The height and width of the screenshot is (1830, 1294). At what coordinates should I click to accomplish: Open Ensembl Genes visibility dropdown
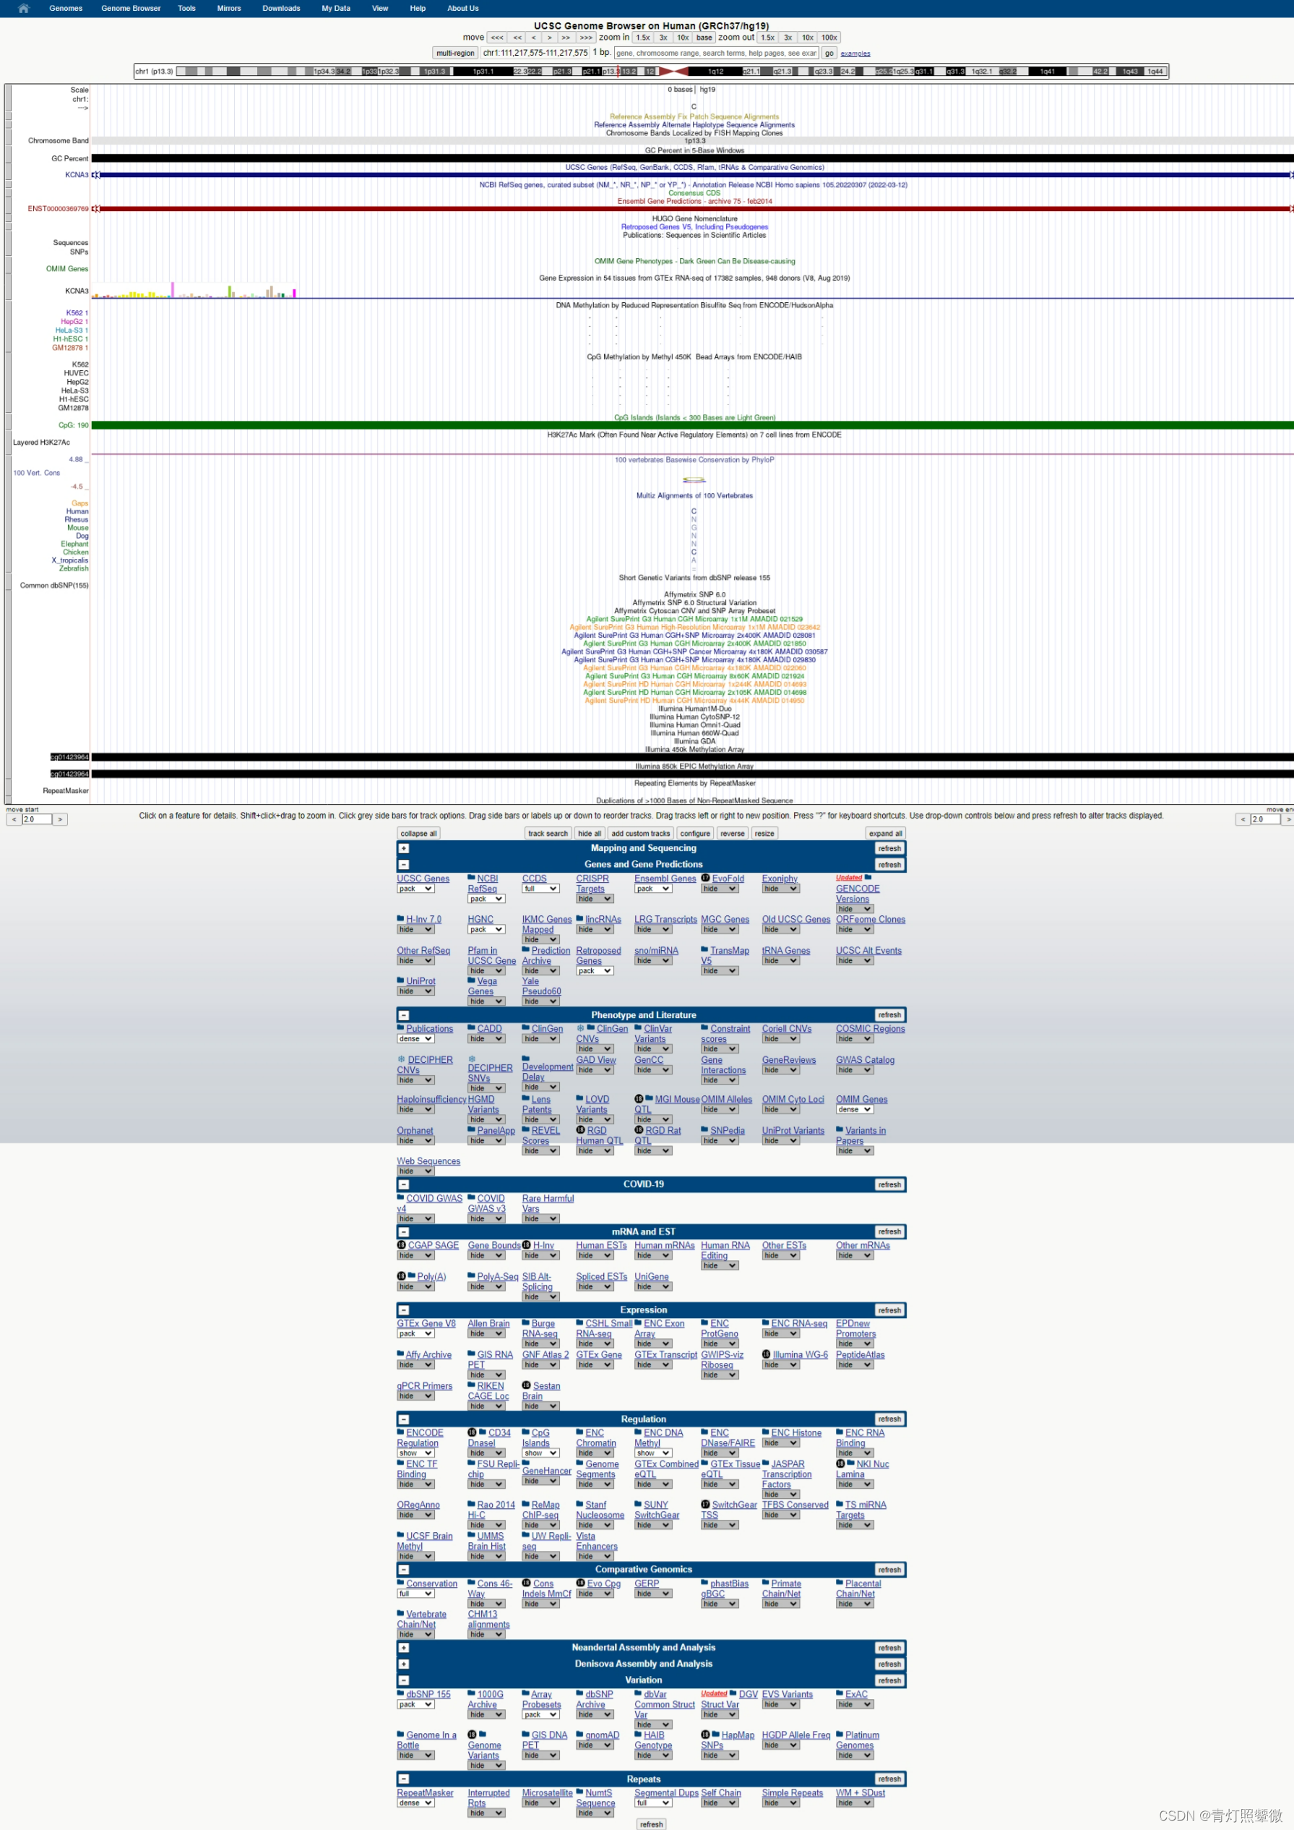pyautogui.click(x=652, y=889)
